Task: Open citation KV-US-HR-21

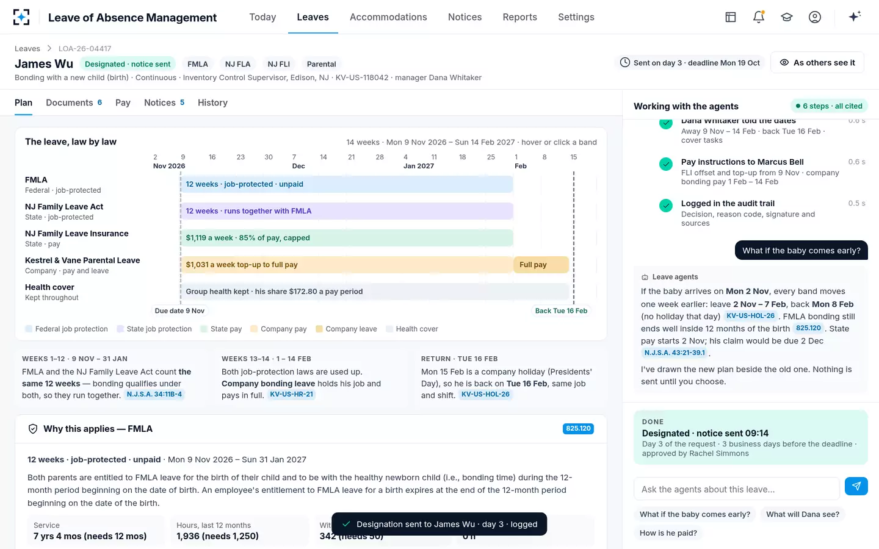Action: pos(292,395)
